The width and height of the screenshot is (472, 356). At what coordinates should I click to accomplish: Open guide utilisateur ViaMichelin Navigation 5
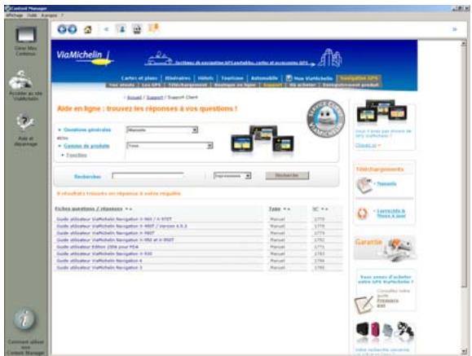99,267
